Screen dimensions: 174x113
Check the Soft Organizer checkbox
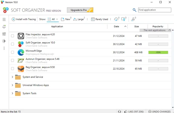coord(12,44)
